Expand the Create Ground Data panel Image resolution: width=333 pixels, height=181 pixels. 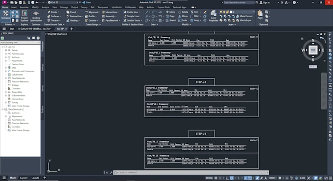pos(54,25)
